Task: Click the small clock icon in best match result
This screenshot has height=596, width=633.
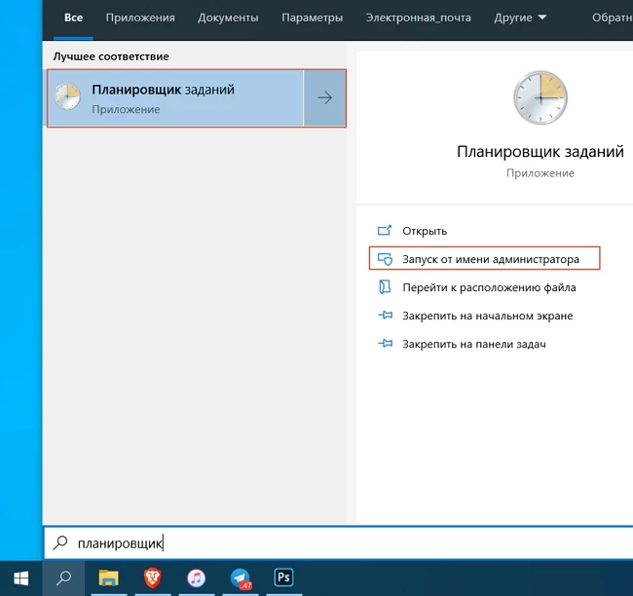Action: pos(67,96)
